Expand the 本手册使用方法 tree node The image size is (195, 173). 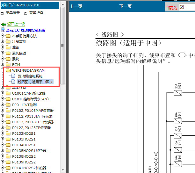[2, 36]
